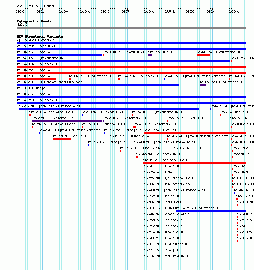Screen dimensions: 254x270
Task: Select the nsv6559903 (Sedlazeck2020) purple bar
Action: click(x=67, y=121)
